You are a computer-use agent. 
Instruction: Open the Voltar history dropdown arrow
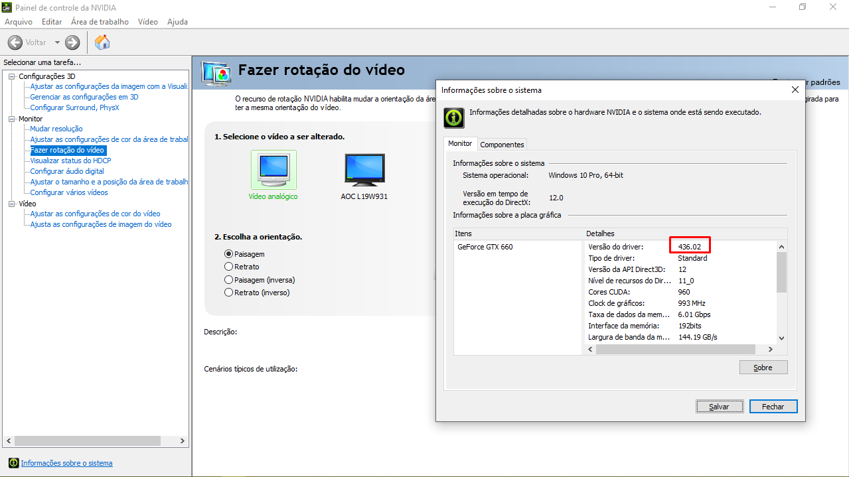(57, 42)
